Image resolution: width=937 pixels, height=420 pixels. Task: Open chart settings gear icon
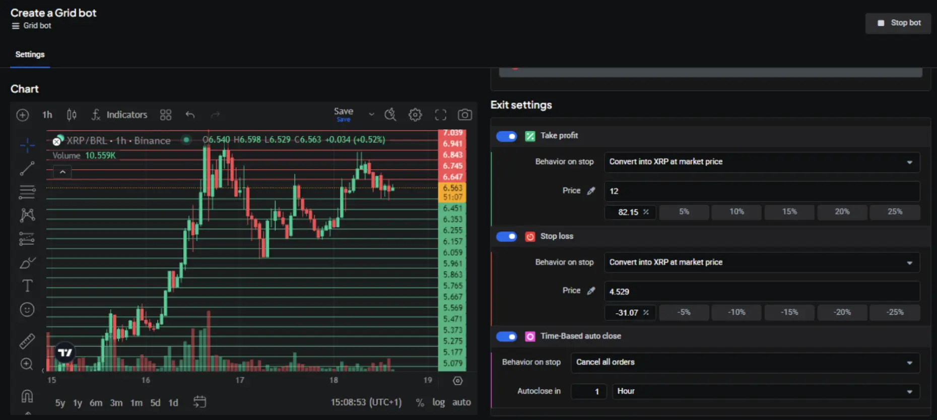415,115
